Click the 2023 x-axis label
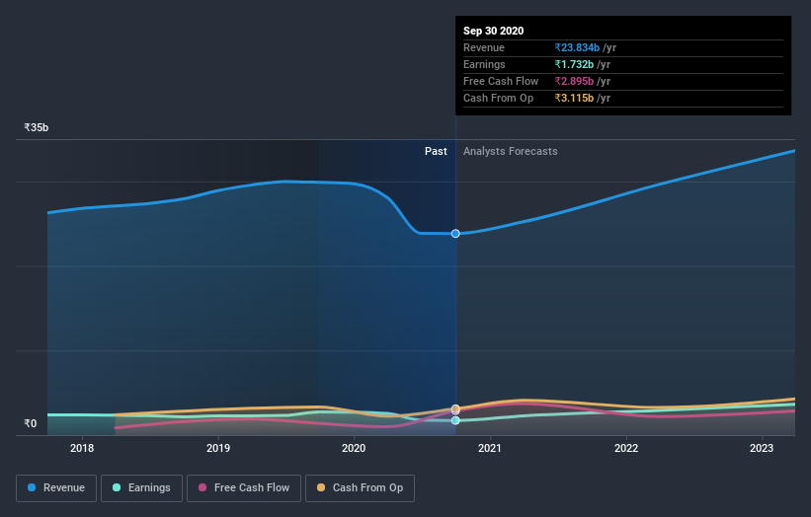The width and height of the screenshot is (811, 517). pos(762,448)
